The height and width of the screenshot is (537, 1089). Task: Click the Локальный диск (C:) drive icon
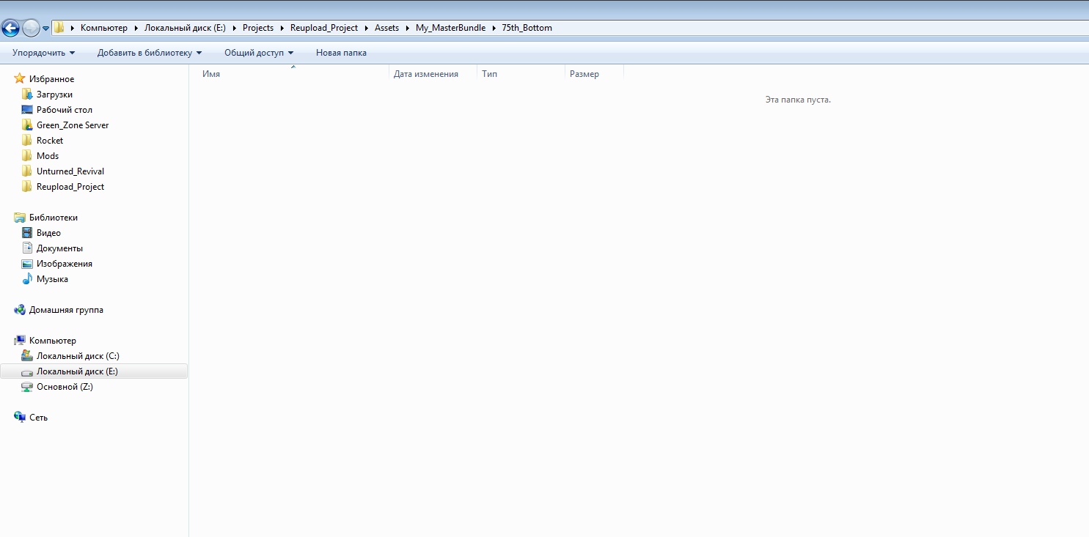pyautogui.click(x=27, y=356)
